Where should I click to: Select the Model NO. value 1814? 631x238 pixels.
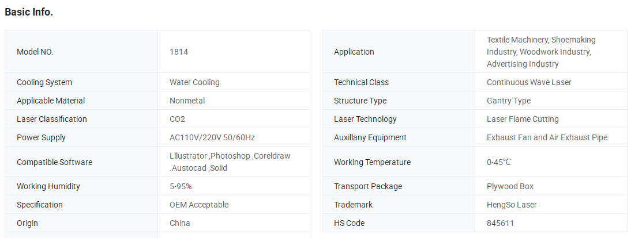[179, 52]
